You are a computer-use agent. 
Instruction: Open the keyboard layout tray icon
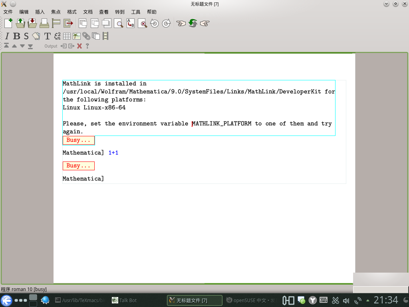pos(324,300)
